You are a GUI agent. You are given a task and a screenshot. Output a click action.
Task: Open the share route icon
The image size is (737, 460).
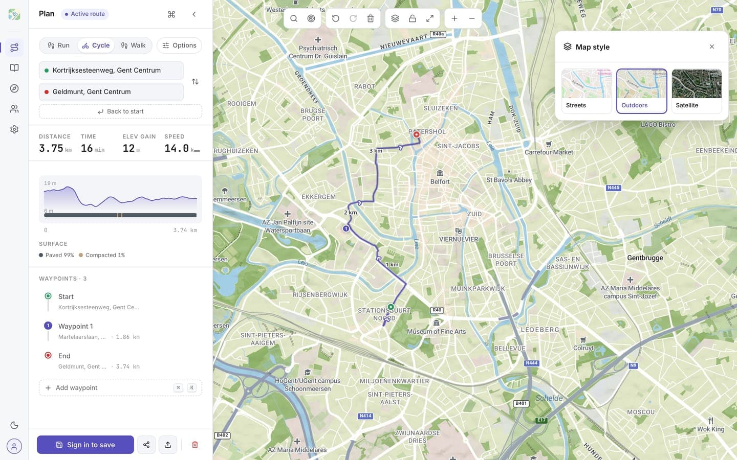click(x=146, y=445)
